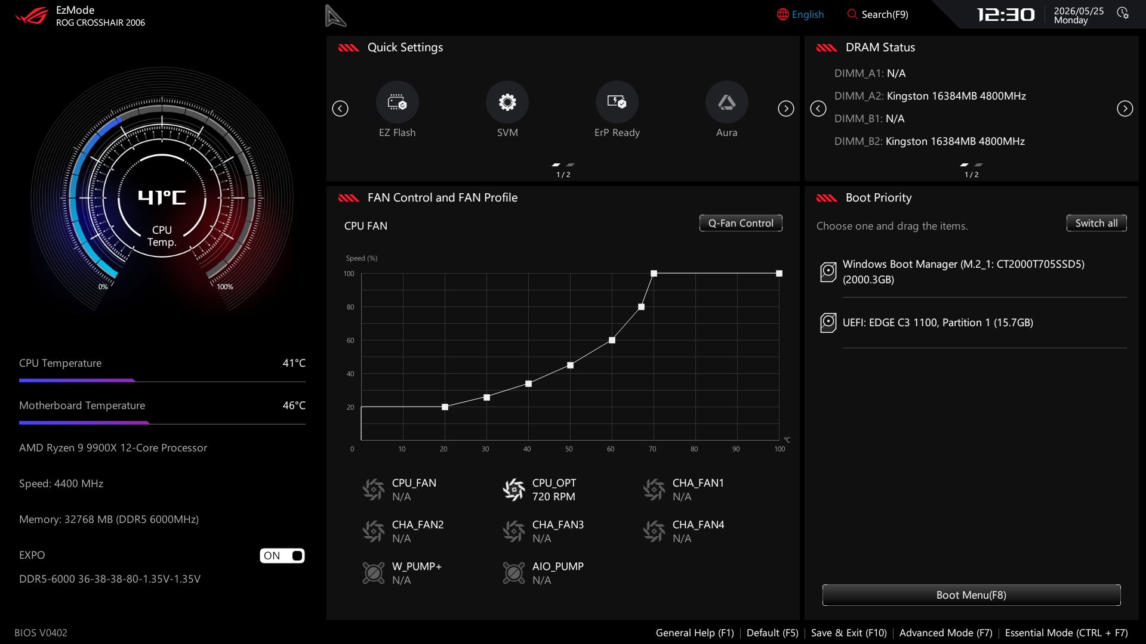Turn off the EXPO toggle
1146x644 pixels.
[282, 556]
